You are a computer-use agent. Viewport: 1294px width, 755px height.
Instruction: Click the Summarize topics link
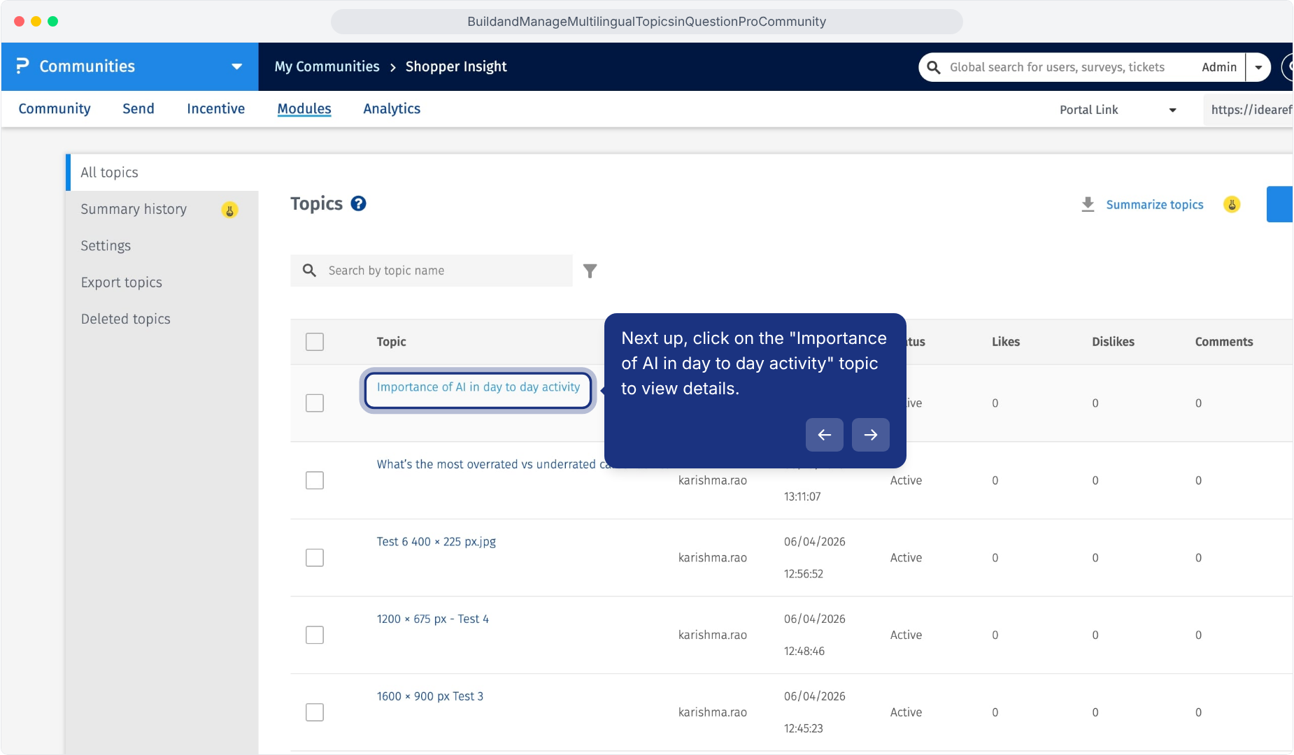1155,204
